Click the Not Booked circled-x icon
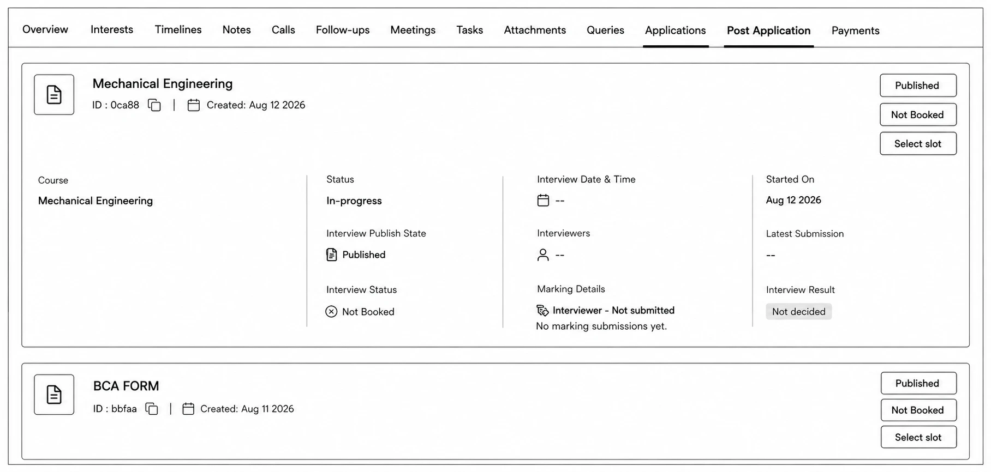 click(331, 312)
